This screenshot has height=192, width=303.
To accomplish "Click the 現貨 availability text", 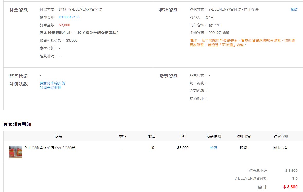I will point(244,148).
